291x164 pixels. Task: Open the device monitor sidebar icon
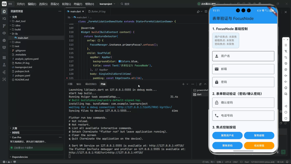tap(4, 47)
